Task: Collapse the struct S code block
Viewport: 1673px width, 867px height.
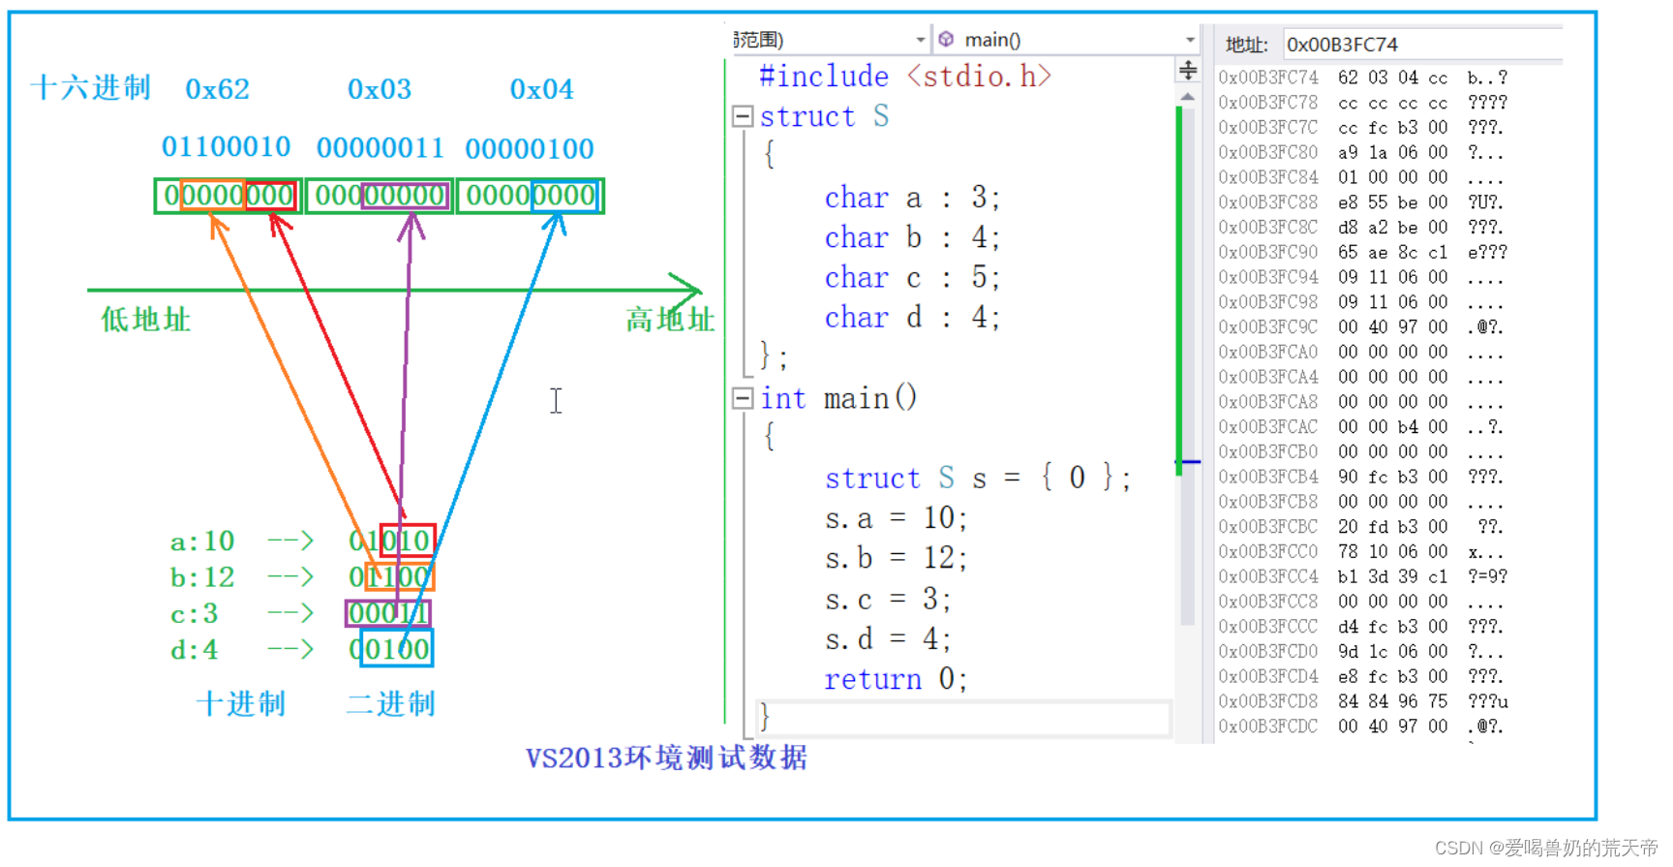Action: tap(743, 116)
